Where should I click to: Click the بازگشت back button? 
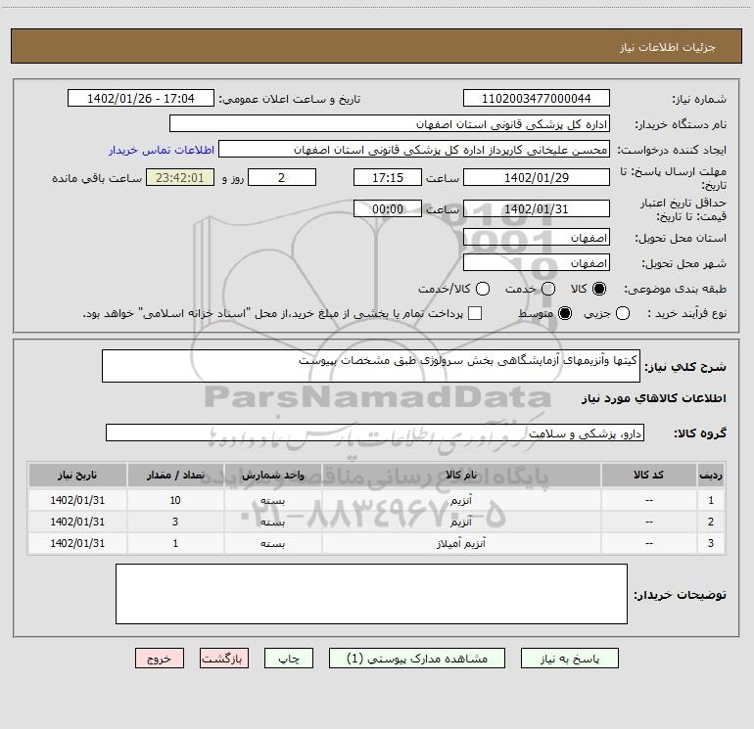pos(224,659)
